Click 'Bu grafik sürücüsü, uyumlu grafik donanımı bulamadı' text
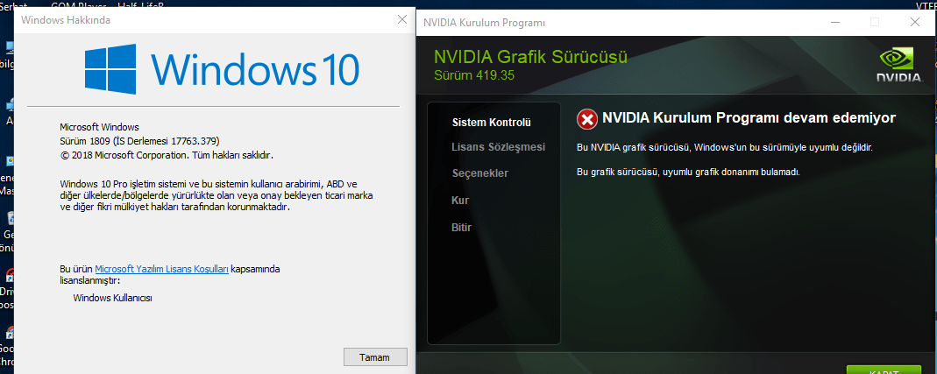Viewport: 937px width, 374px height. [x=688, y=172]
